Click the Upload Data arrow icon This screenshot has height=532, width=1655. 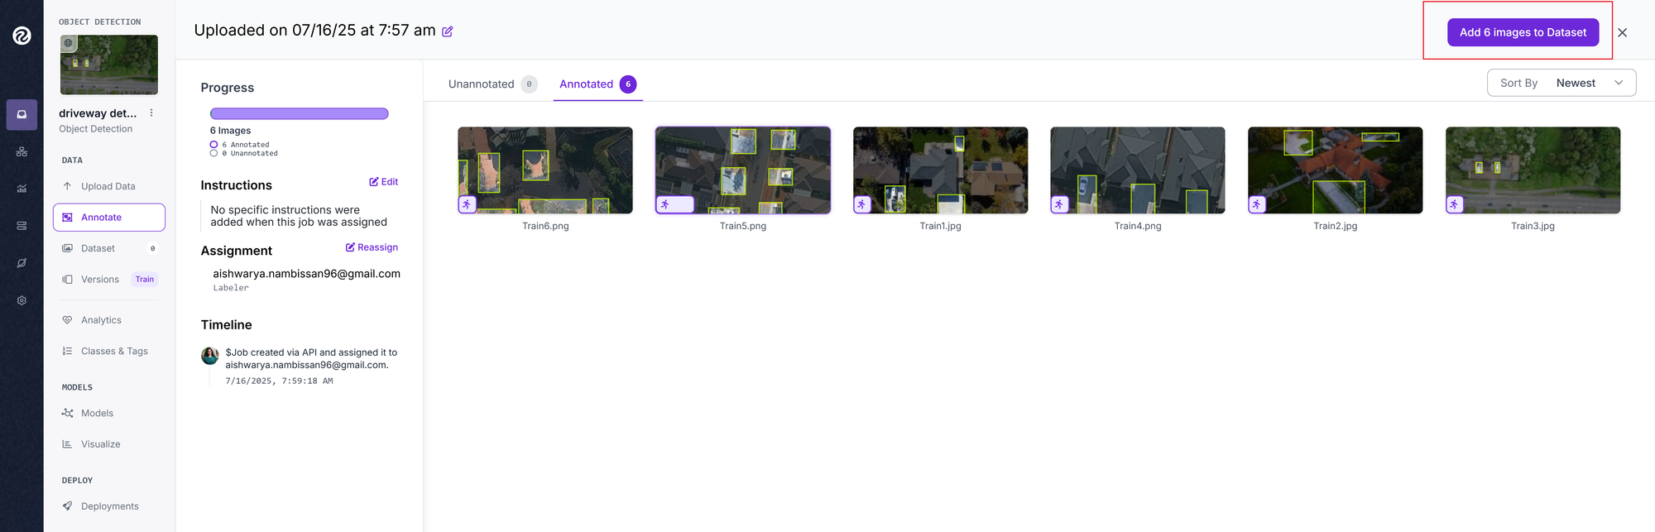coord(67,186)
